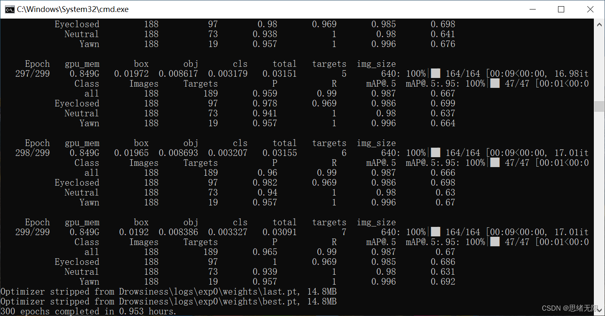
Task: Click the precision value 0.941
Action: tap(265, 113)
